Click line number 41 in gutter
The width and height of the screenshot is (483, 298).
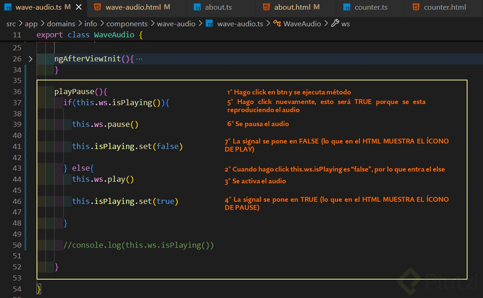[x=17, y=146]
